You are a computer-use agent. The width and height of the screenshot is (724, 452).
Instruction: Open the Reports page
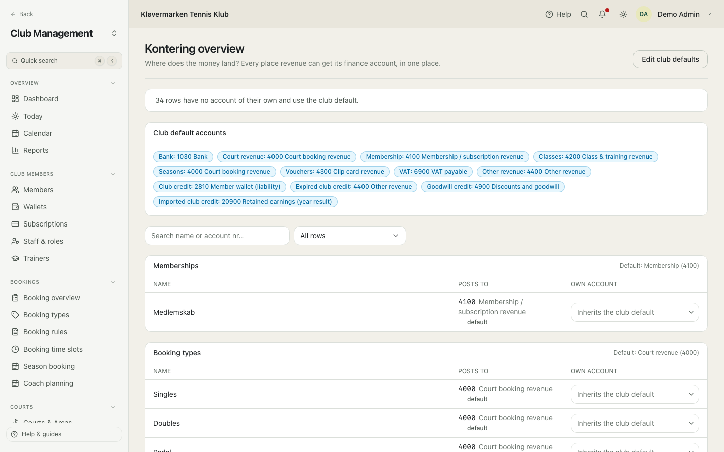point(64,150)
